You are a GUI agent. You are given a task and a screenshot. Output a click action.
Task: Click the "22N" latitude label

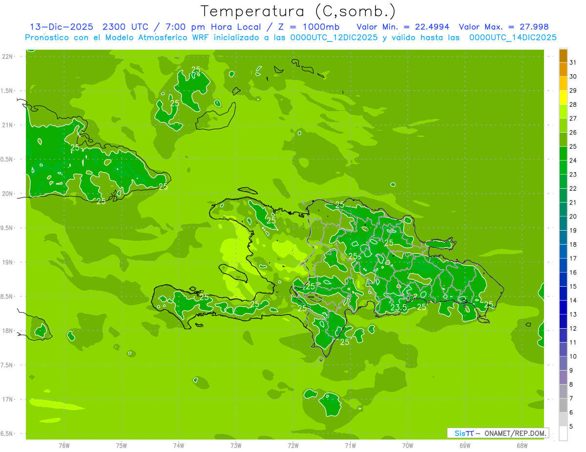tap(8, 57)
